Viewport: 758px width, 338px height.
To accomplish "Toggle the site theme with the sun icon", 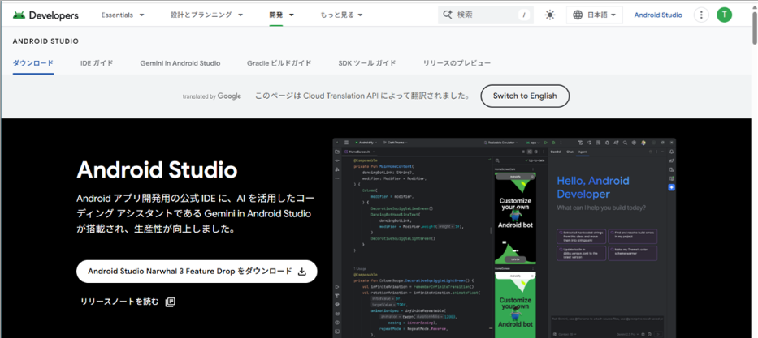I will click(550, 15).
